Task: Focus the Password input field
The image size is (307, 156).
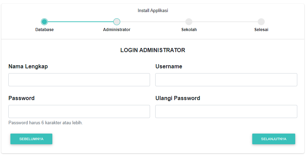Action: (x=79, y=111)
